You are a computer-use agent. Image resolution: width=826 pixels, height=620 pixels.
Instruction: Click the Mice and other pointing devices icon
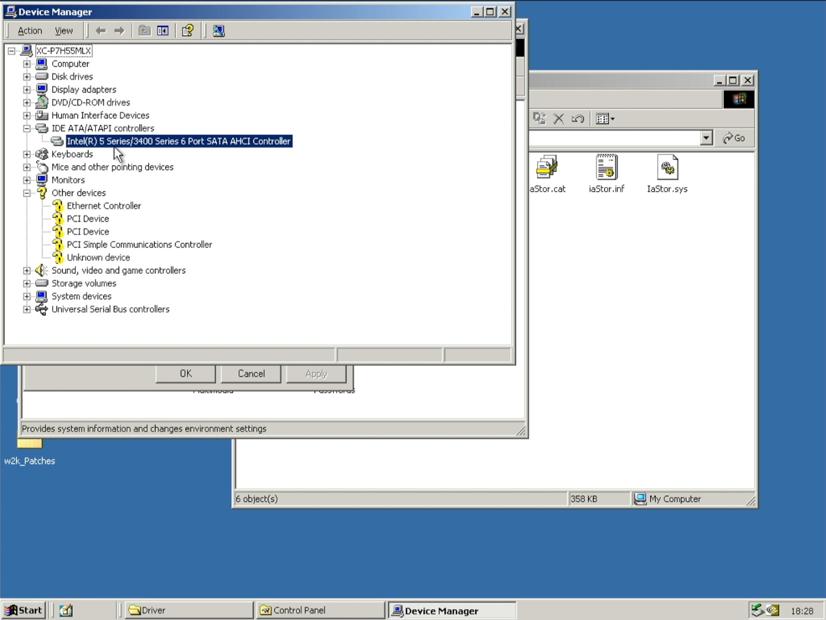point(42,167)
